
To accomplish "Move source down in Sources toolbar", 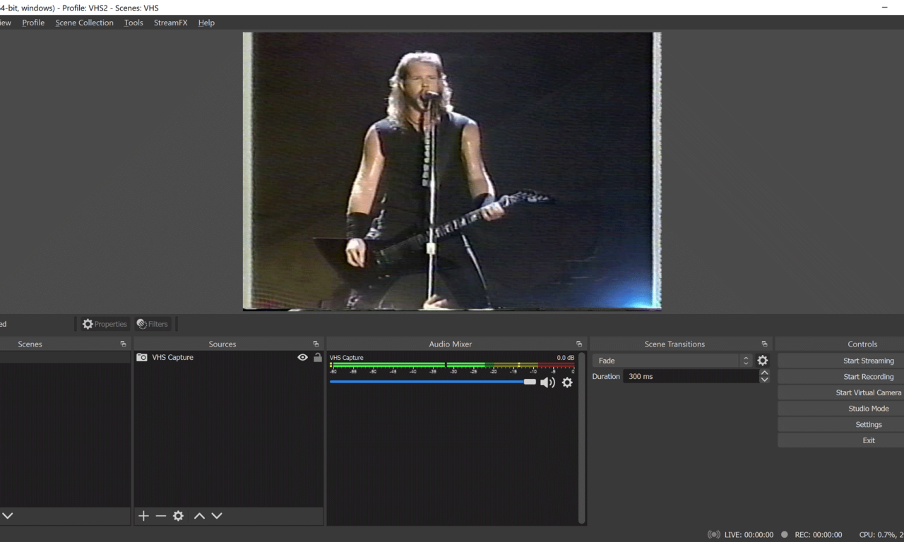I will click(x=217, y=516).
